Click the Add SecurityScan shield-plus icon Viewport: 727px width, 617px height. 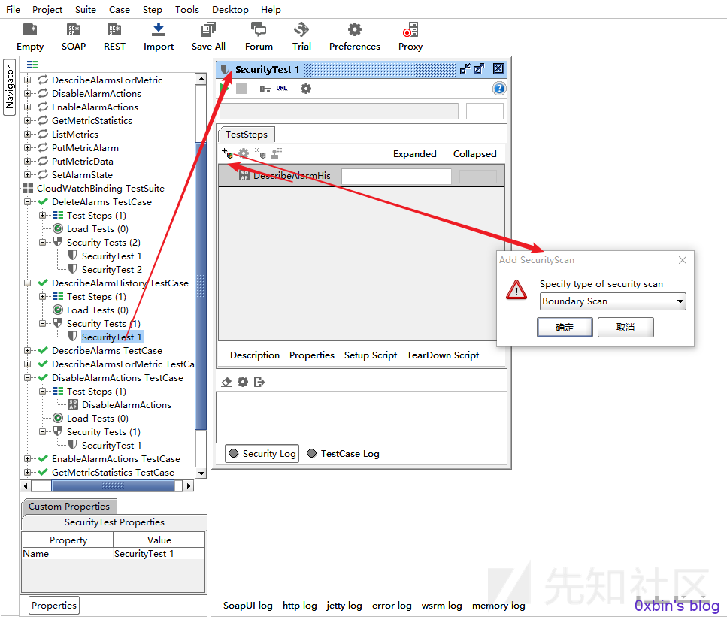click(227, 153)
